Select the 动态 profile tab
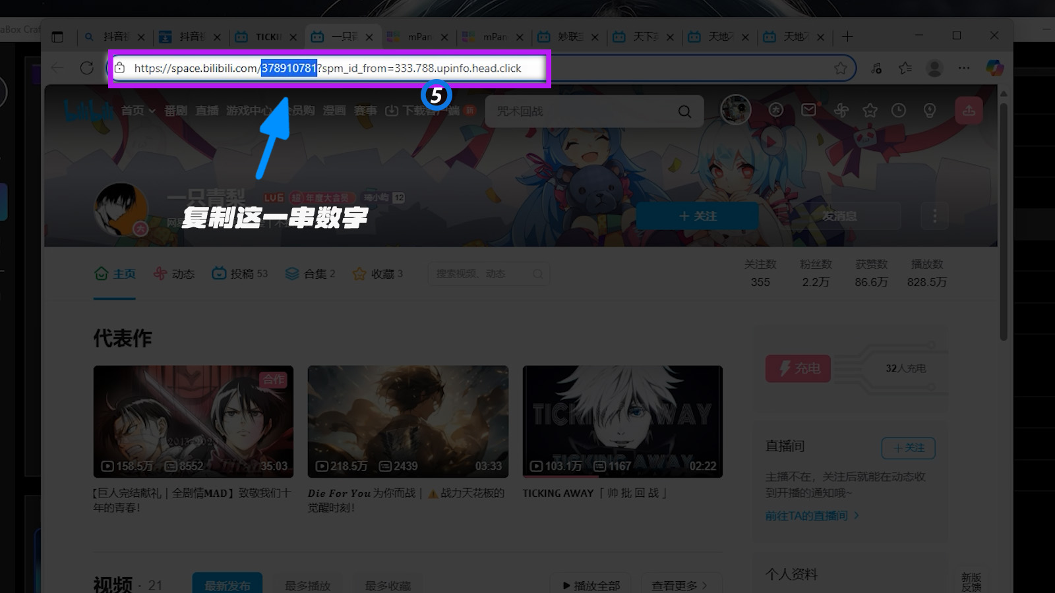Viewport: 1055px width, 593px height. click(x=173, y=273)
